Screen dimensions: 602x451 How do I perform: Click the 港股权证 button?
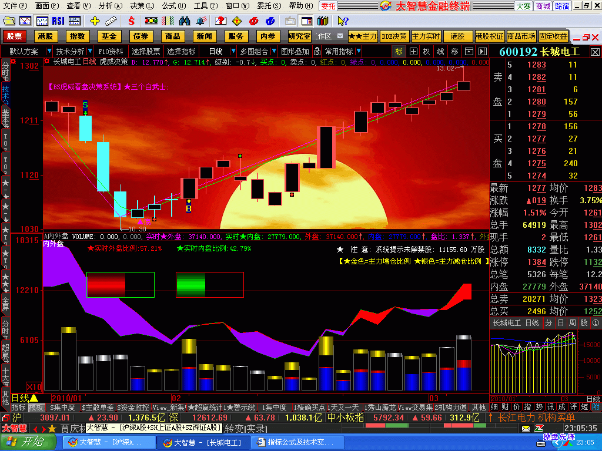tap(489, 36)
